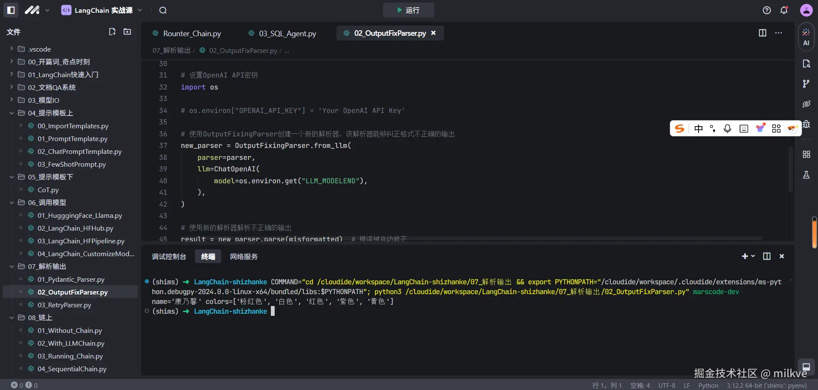
Task: Open the testing flask icon in right sidebar
Action: click(x=806, y=175)
